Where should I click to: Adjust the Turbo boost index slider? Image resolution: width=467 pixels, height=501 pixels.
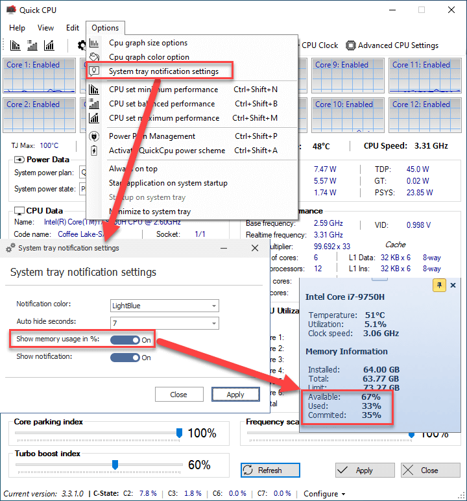(x=115, y=465)
